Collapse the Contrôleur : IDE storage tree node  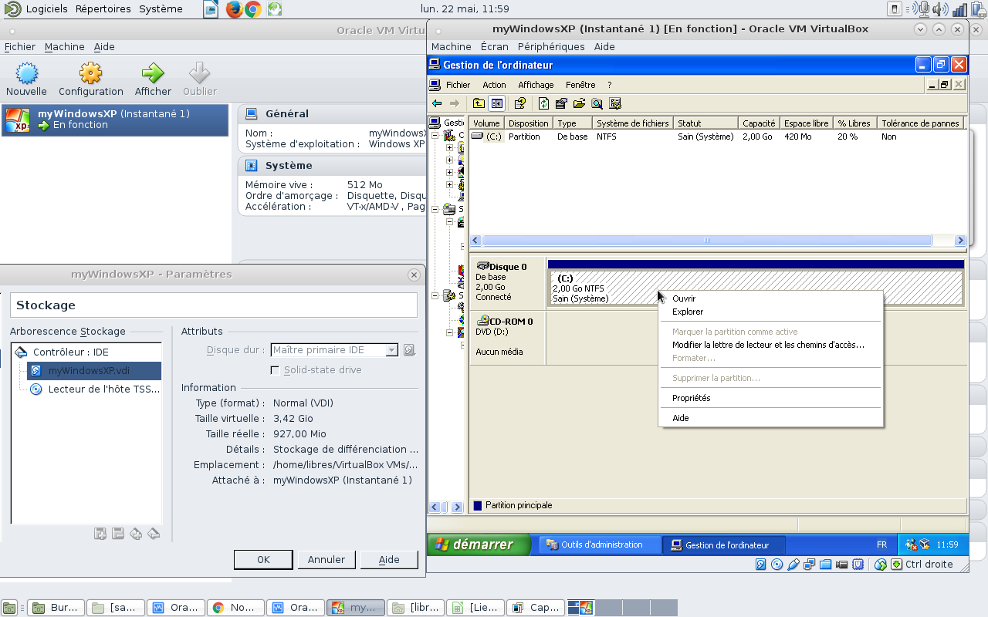21,352
